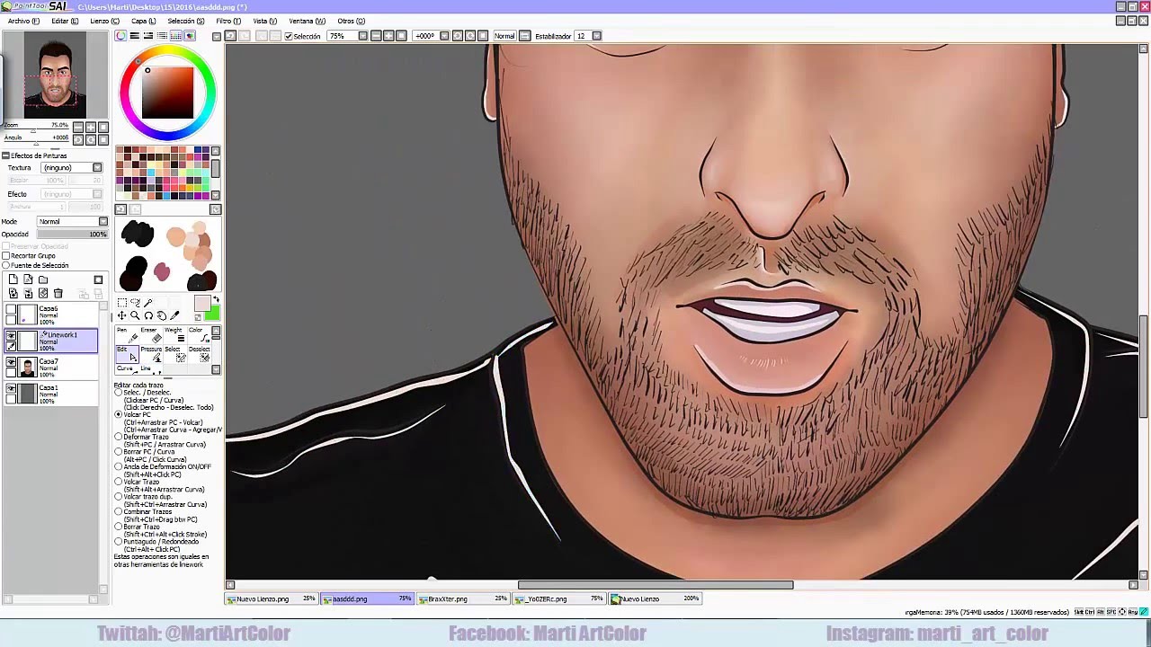Enable Fuente de Selección option
The width and height of the screenshot is (1151, 647).
coord(6,265)
